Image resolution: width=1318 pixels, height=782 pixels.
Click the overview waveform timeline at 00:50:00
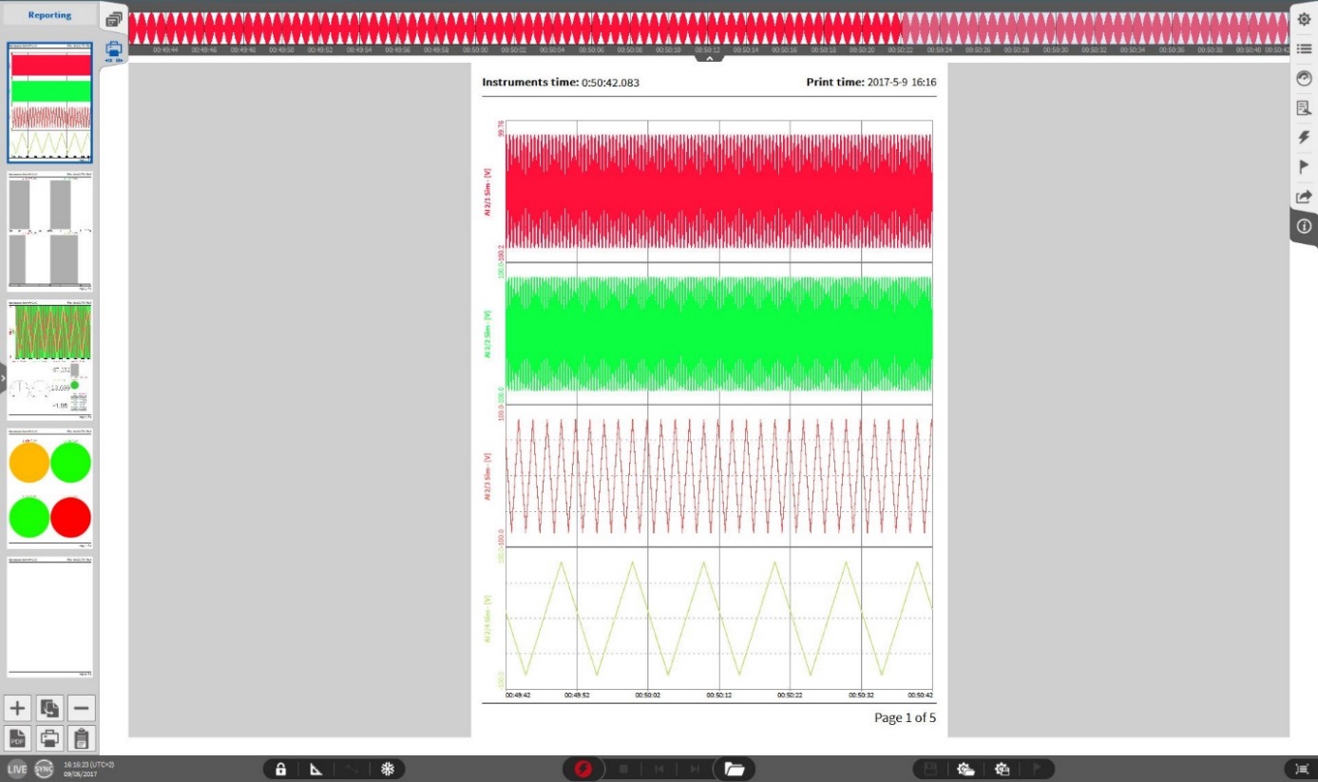click(474, 29)
